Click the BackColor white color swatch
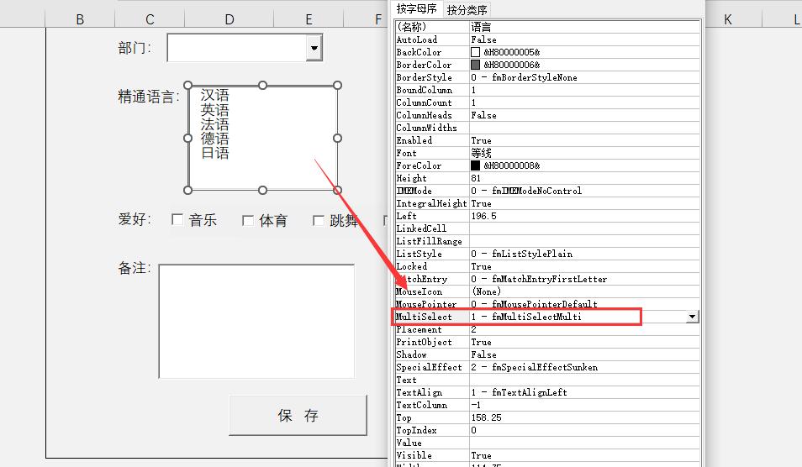The image size is (802, 467). click(x=475, y=52)
